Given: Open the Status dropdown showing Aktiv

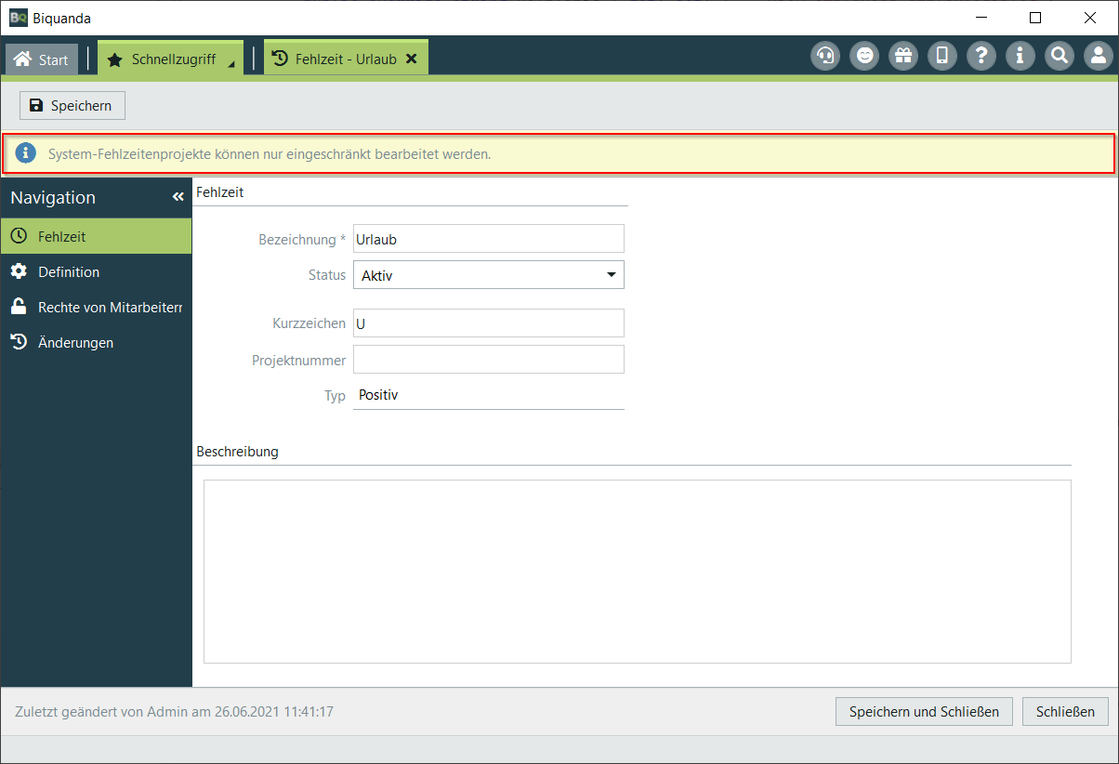Looking at the screenshot, I should [489, 275].
